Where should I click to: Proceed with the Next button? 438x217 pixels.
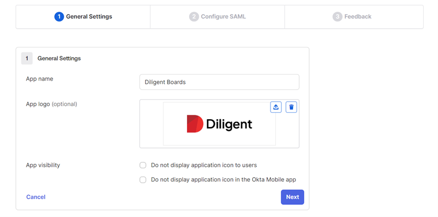(x=293, y=197)
